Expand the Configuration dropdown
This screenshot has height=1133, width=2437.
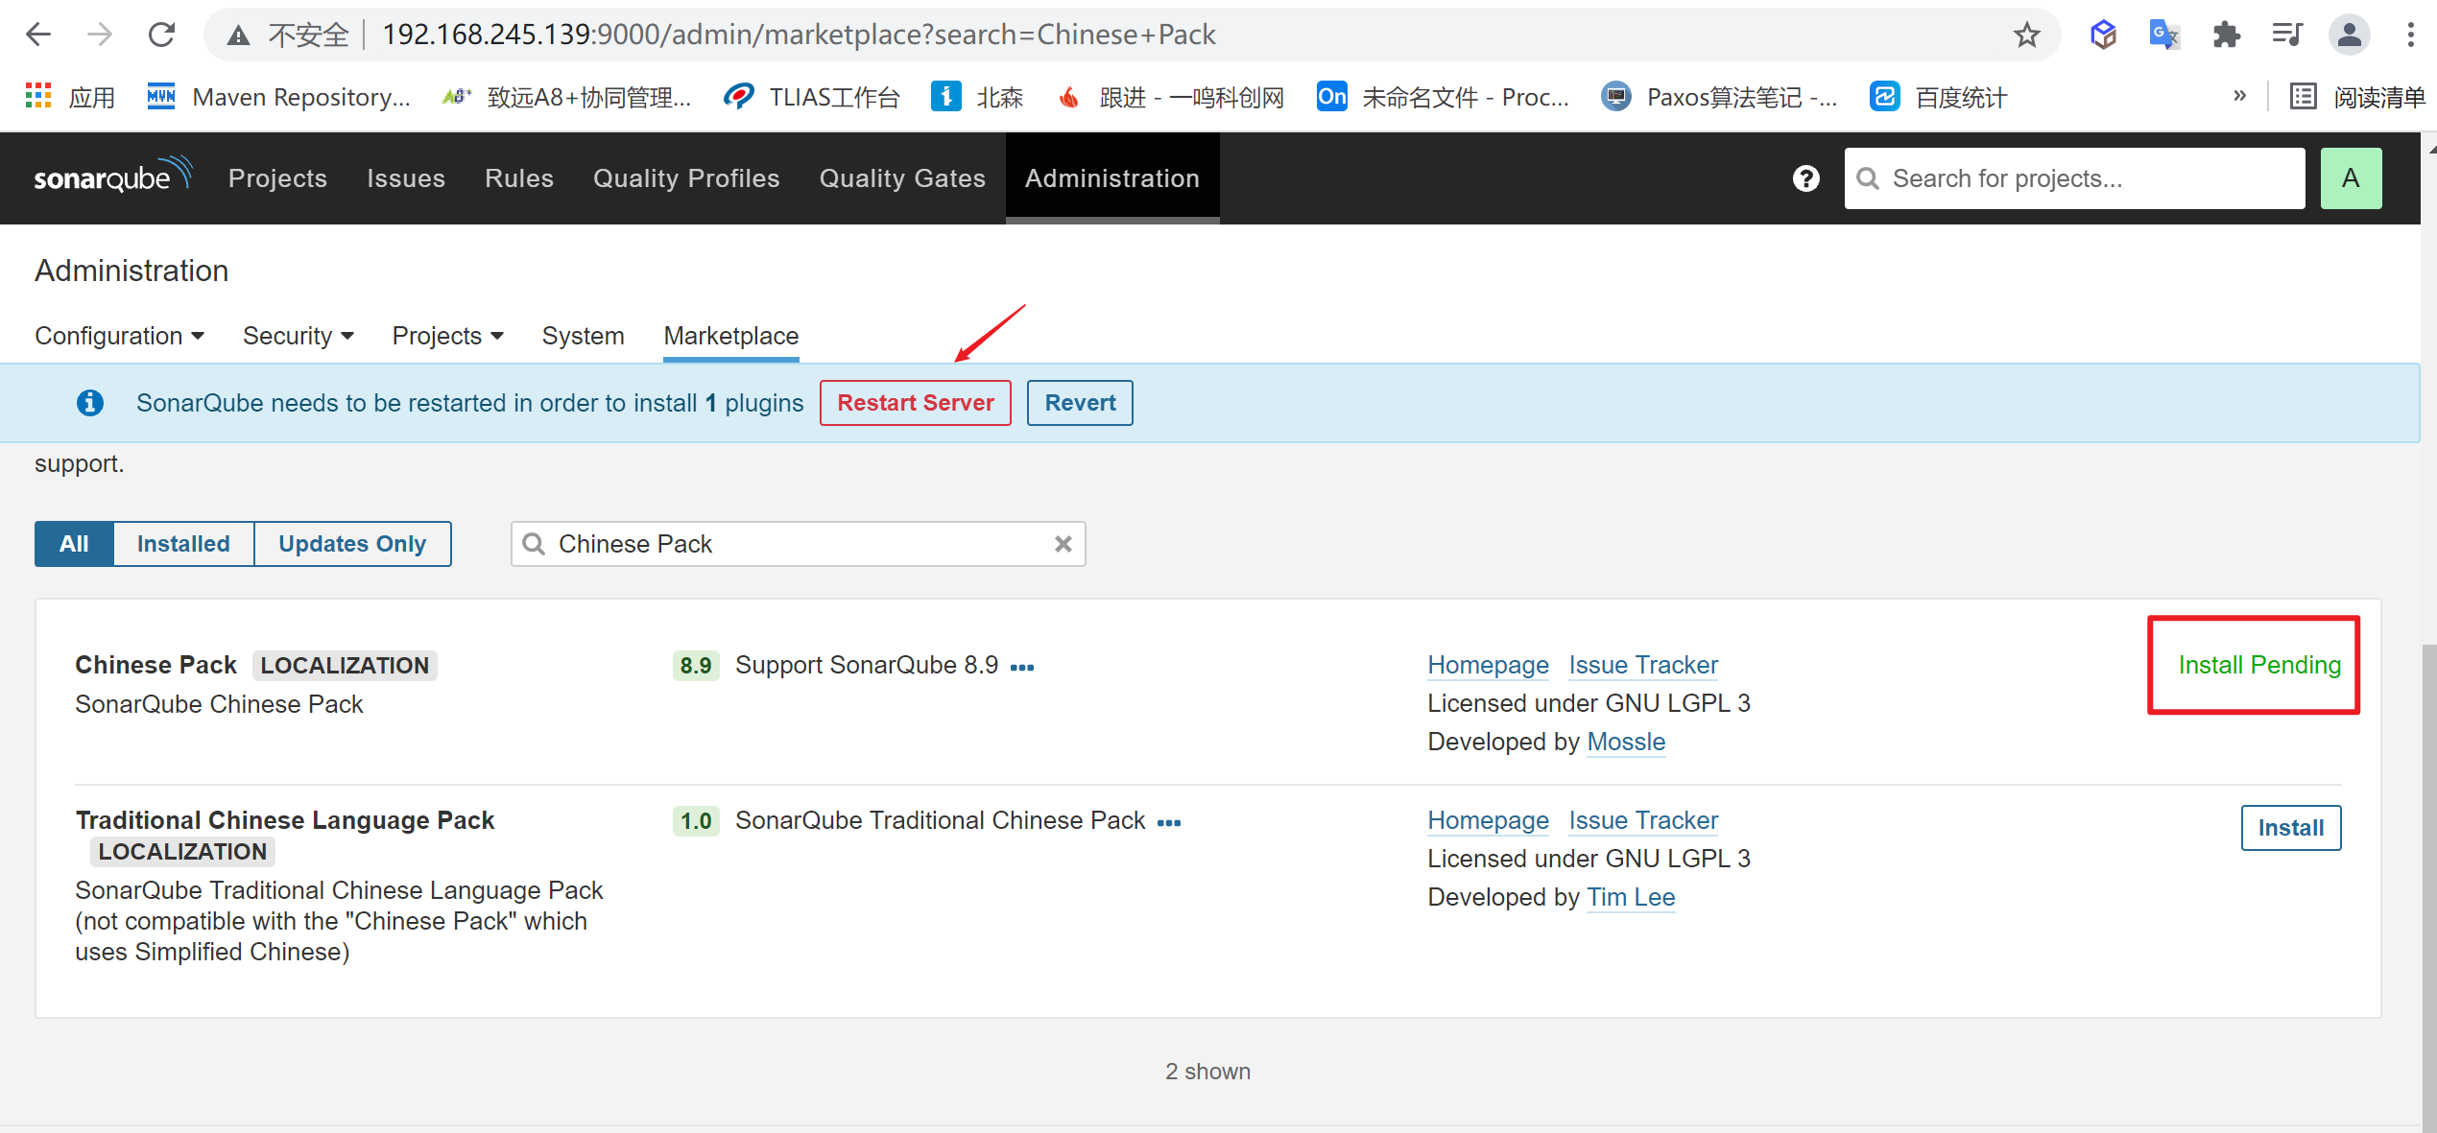pos(119,336)
